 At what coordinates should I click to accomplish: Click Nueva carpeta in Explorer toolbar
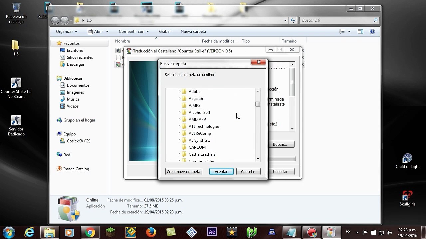(x=193, y=32)
